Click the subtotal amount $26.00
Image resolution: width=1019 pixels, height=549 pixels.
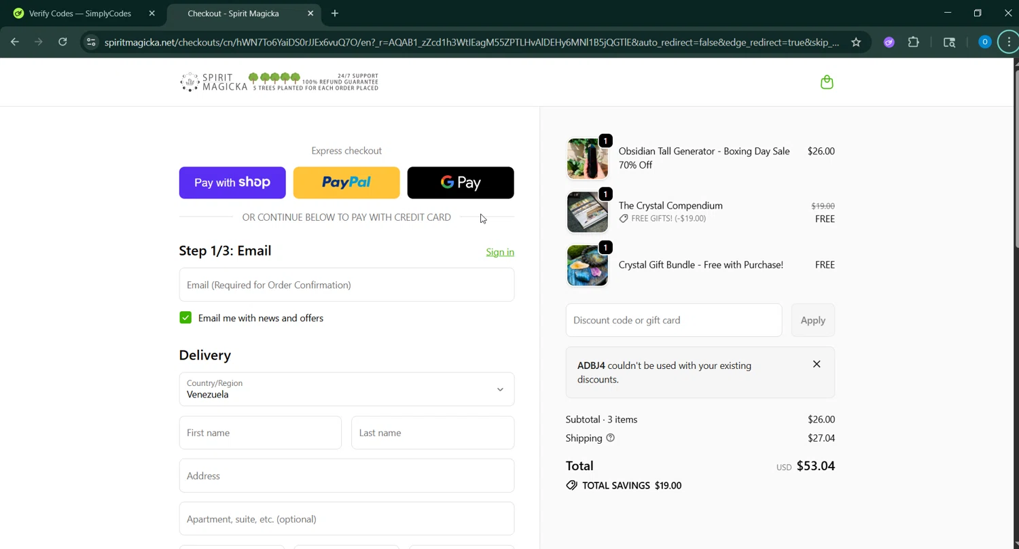[x=821, y=419]
